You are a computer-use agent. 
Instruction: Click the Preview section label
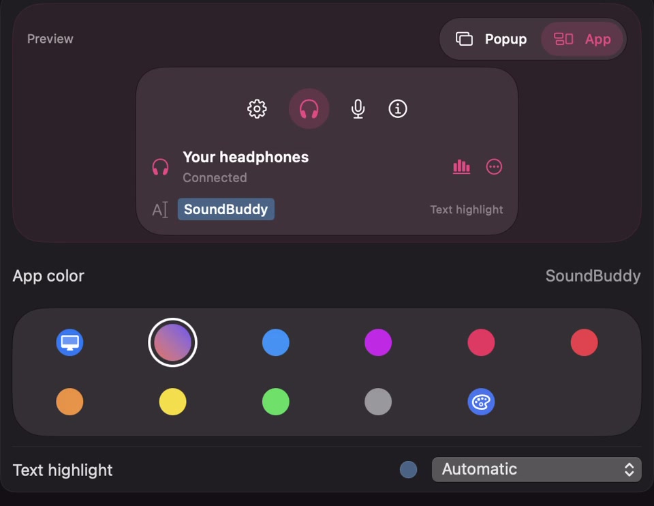point(50,39)
